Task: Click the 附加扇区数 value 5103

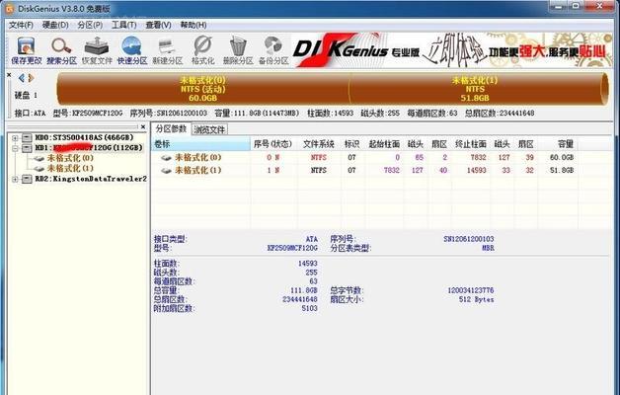Action: (x=310, y=308)
